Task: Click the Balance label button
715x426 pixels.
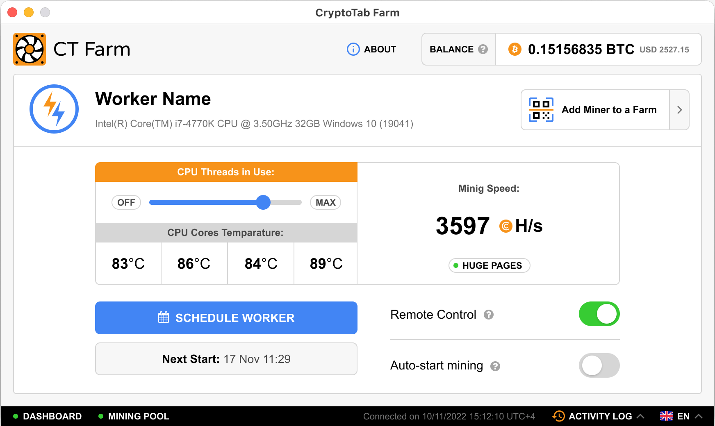Action: click(459, 49)
